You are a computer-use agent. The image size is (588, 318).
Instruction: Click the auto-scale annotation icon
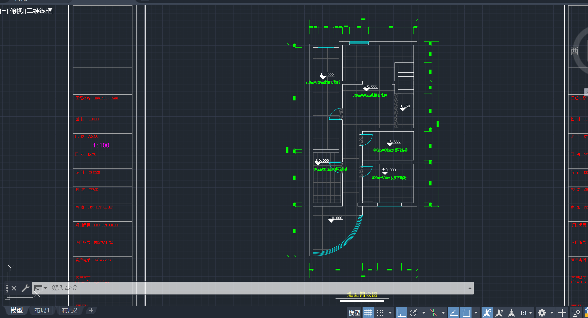point(499,313)
